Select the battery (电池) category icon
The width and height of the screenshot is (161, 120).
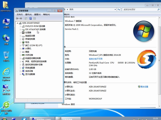pos(23,42)
